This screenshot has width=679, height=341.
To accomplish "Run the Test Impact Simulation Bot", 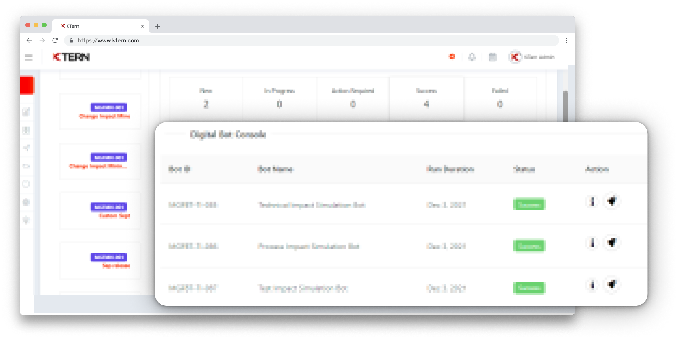I will [612, 284].
